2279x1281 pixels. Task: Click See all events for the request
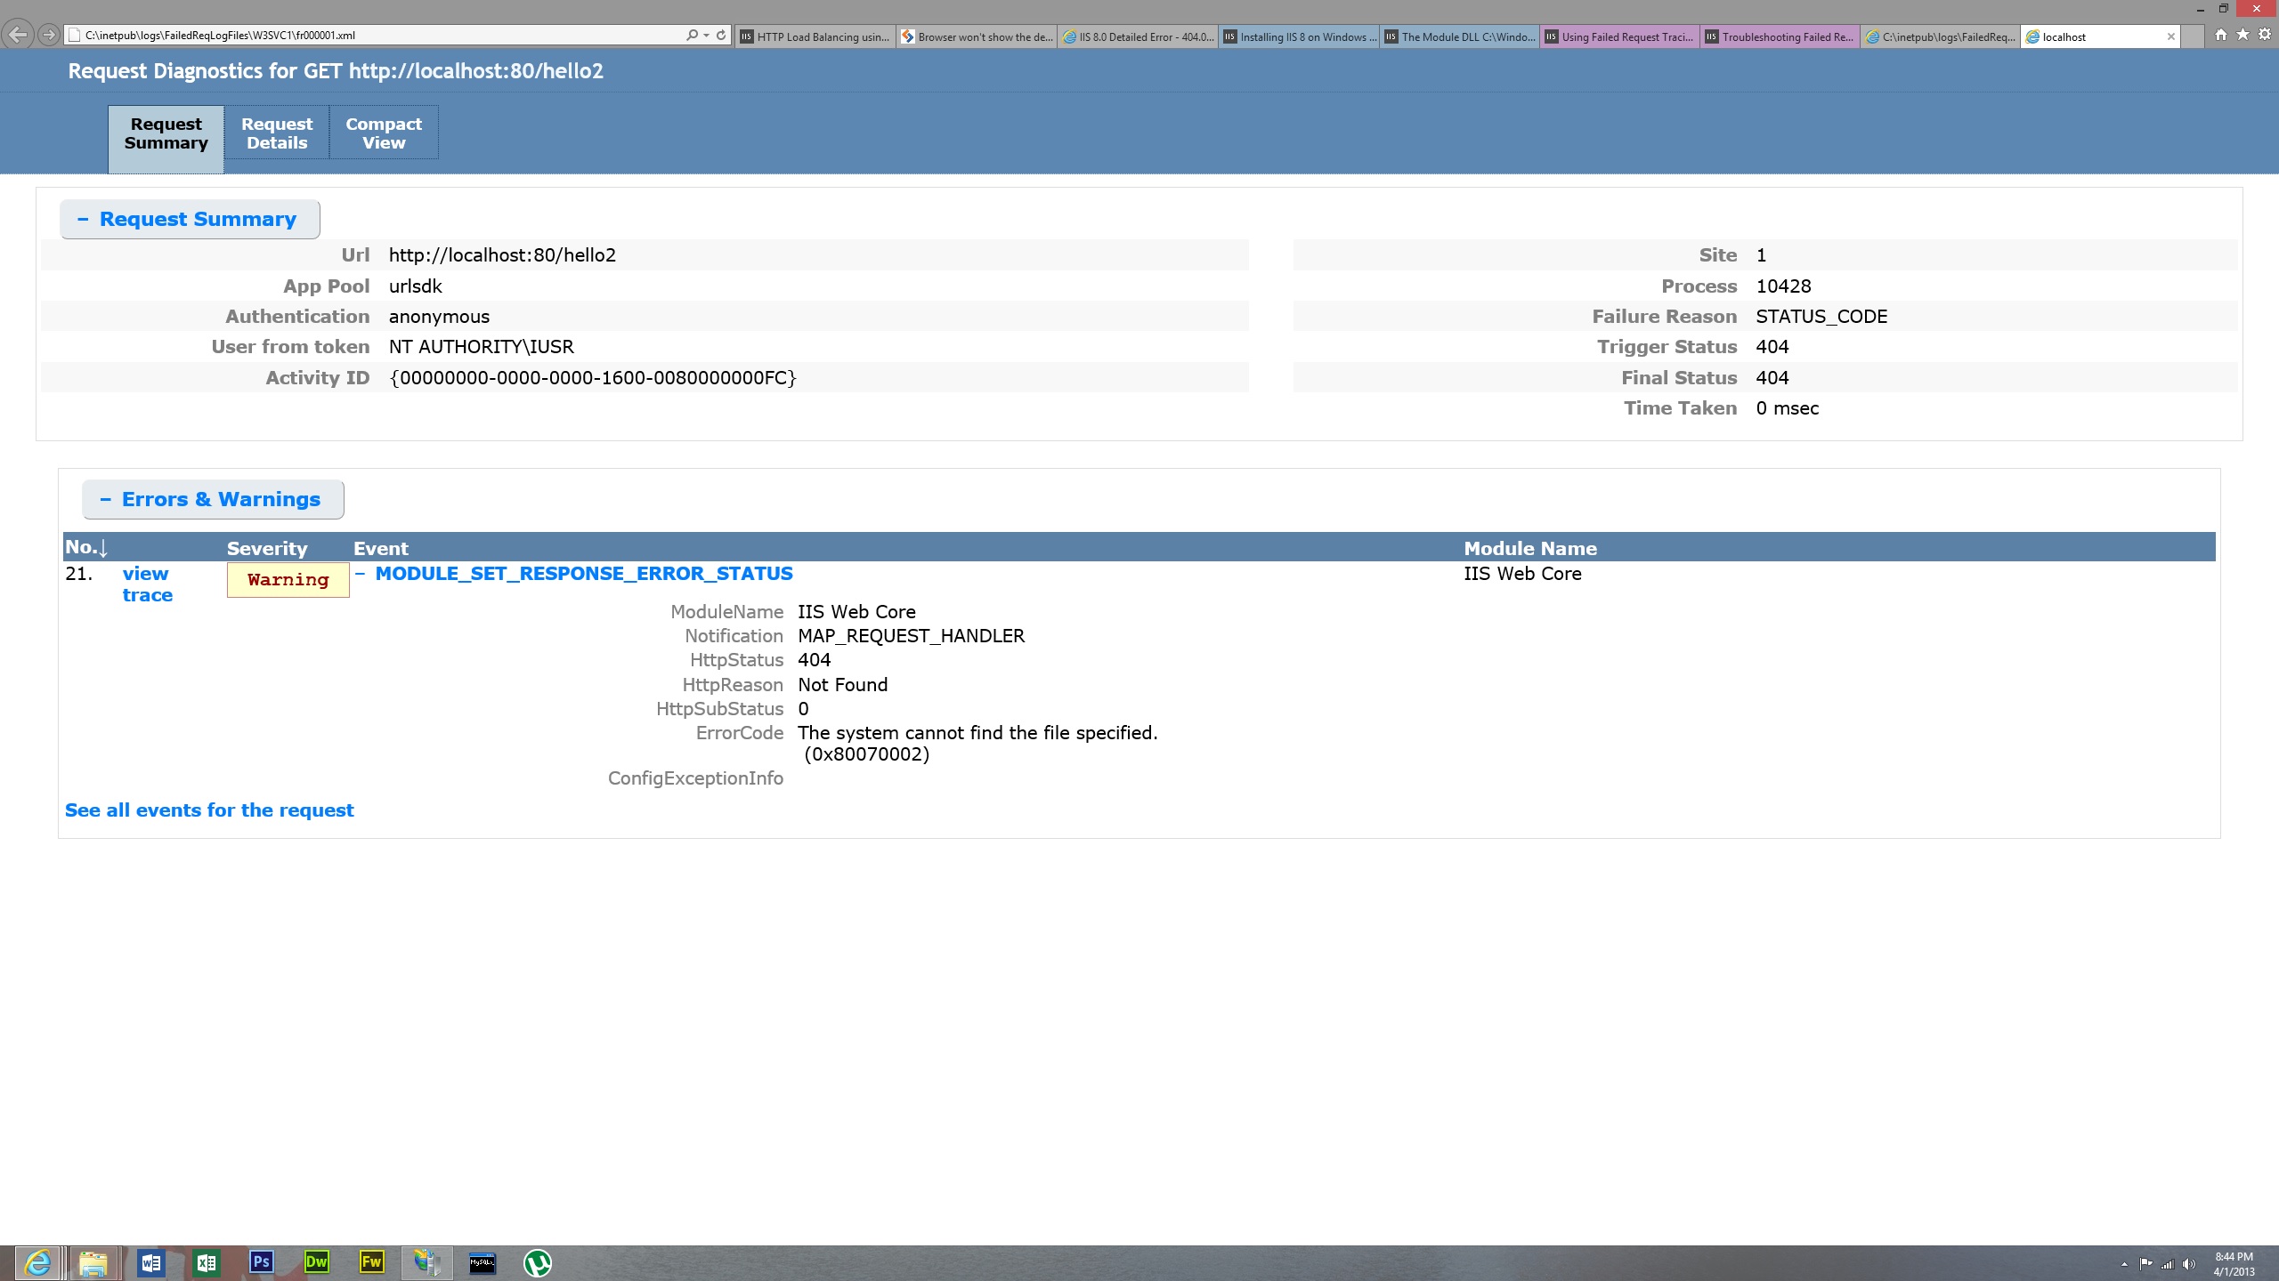tap(208, 810)
